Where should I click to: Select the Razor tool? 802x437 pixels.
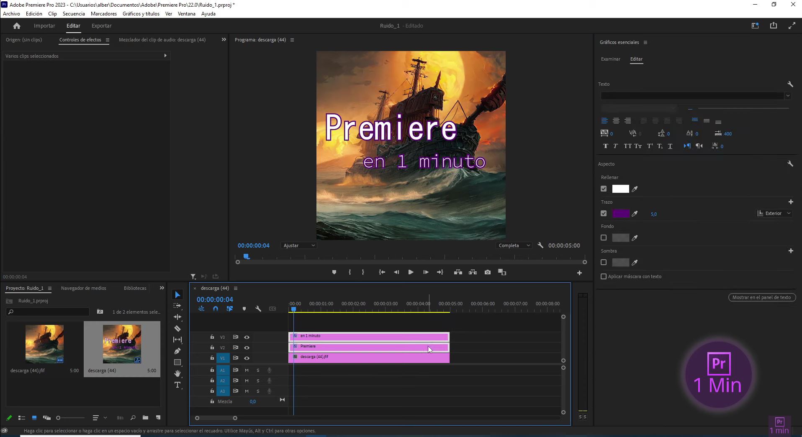click(x=177, y=328)
